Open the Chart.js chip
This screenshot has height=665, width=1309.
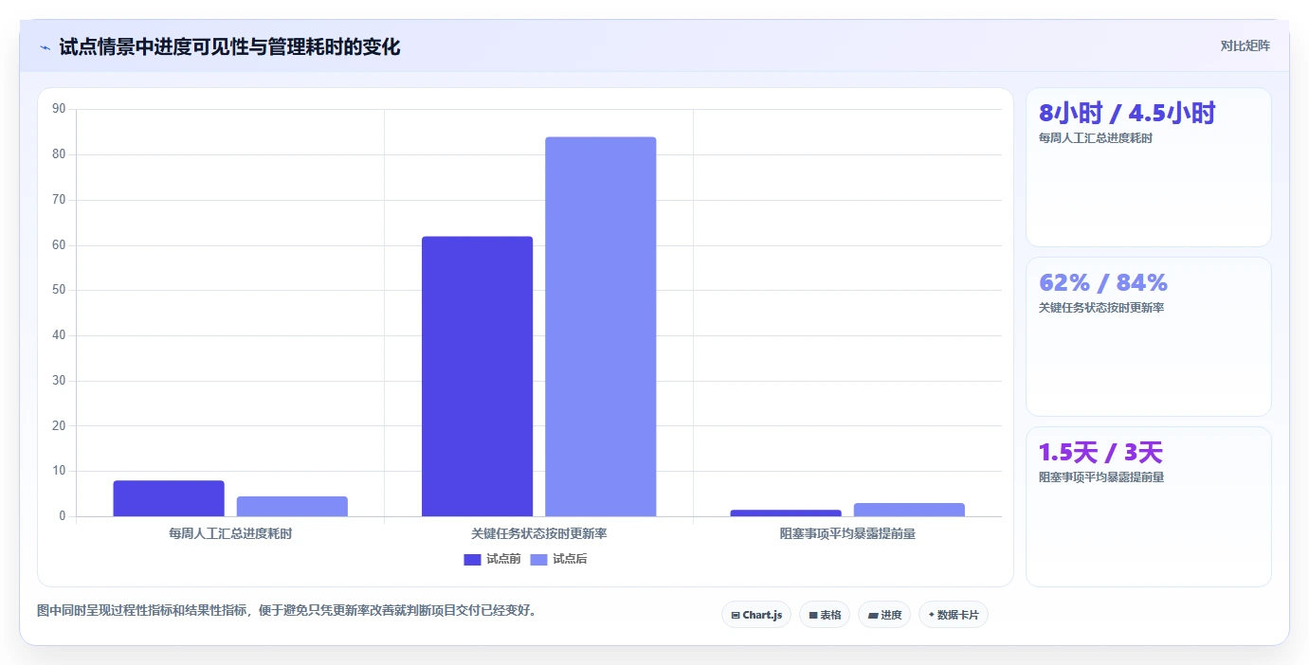pyautogui.click(x=756, y=615)
